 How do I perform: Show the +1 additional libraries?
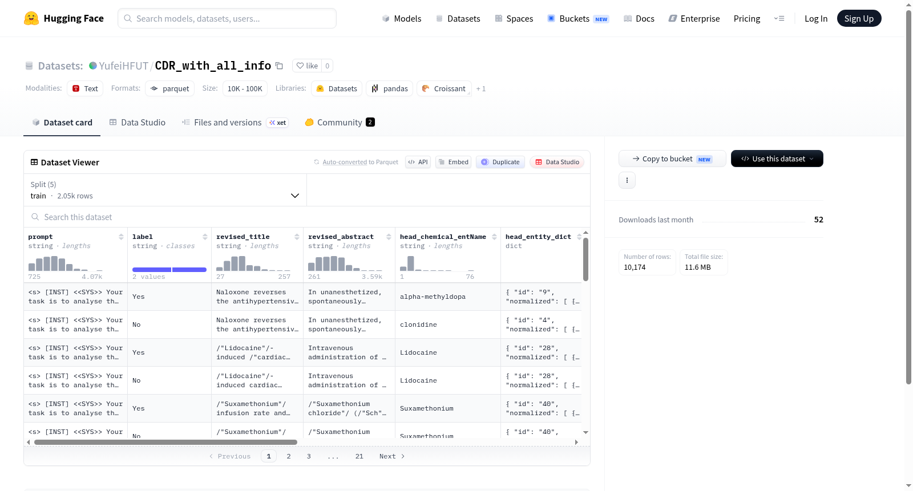(x=481, y=88)
